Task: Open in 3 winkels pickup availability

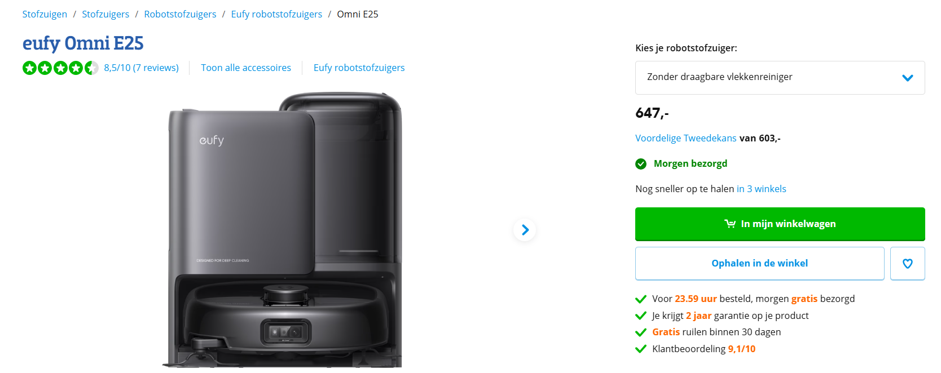Action: (761, 188)
